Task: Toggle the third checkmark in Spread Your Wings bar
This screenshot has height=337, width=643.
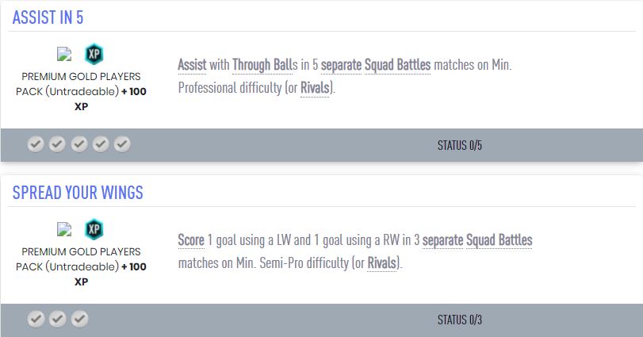Action: click(78, 320)
